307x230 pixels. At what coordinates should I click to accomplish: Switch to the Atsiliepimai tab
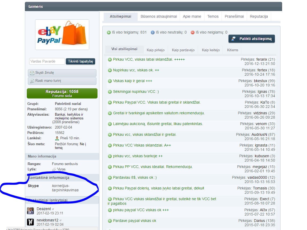120,16
